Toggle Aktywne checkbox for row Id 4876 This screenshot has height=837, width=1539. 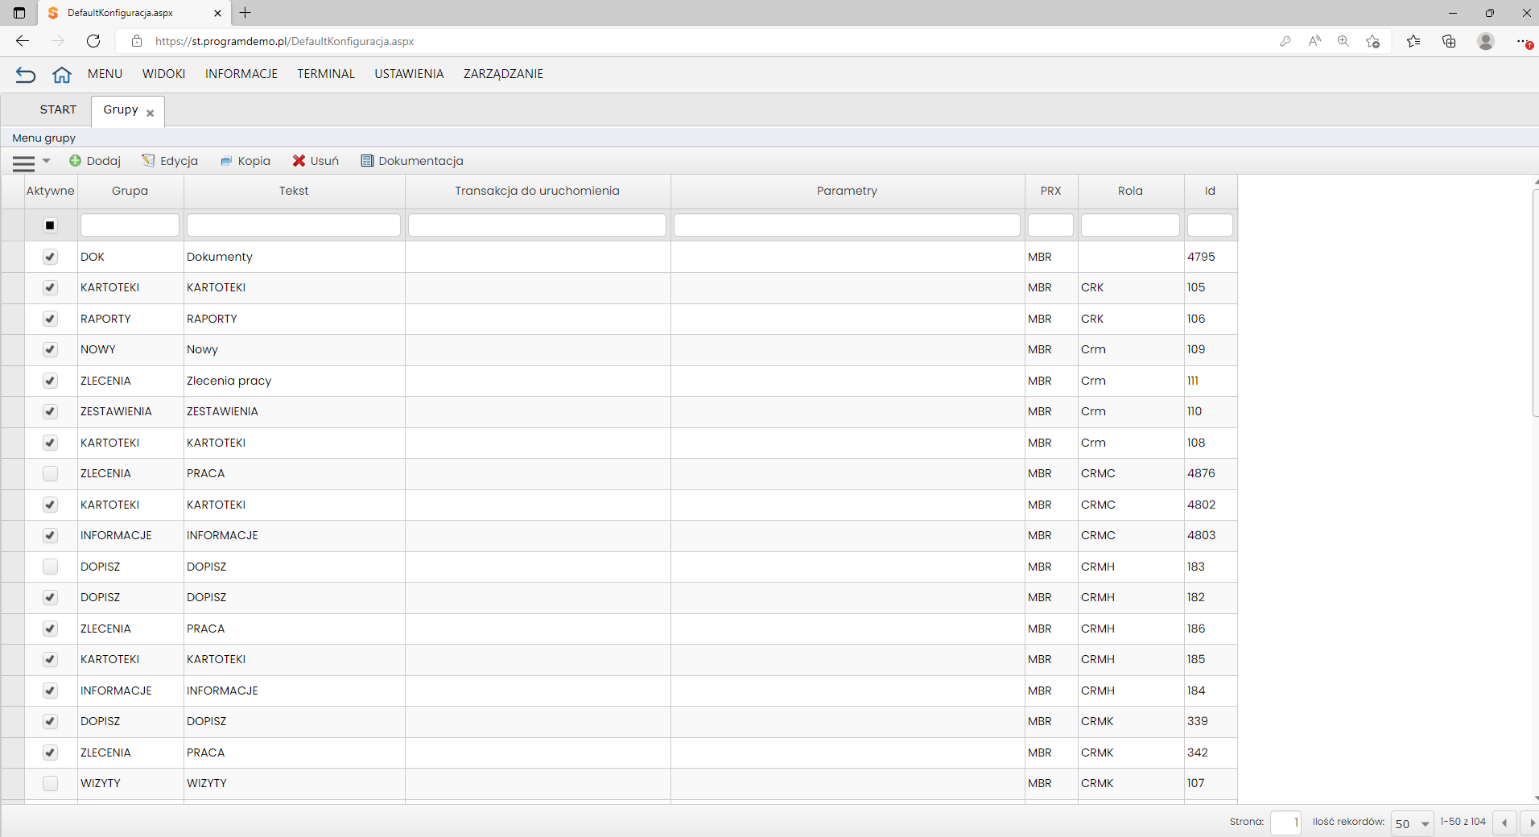click(50, 473)
